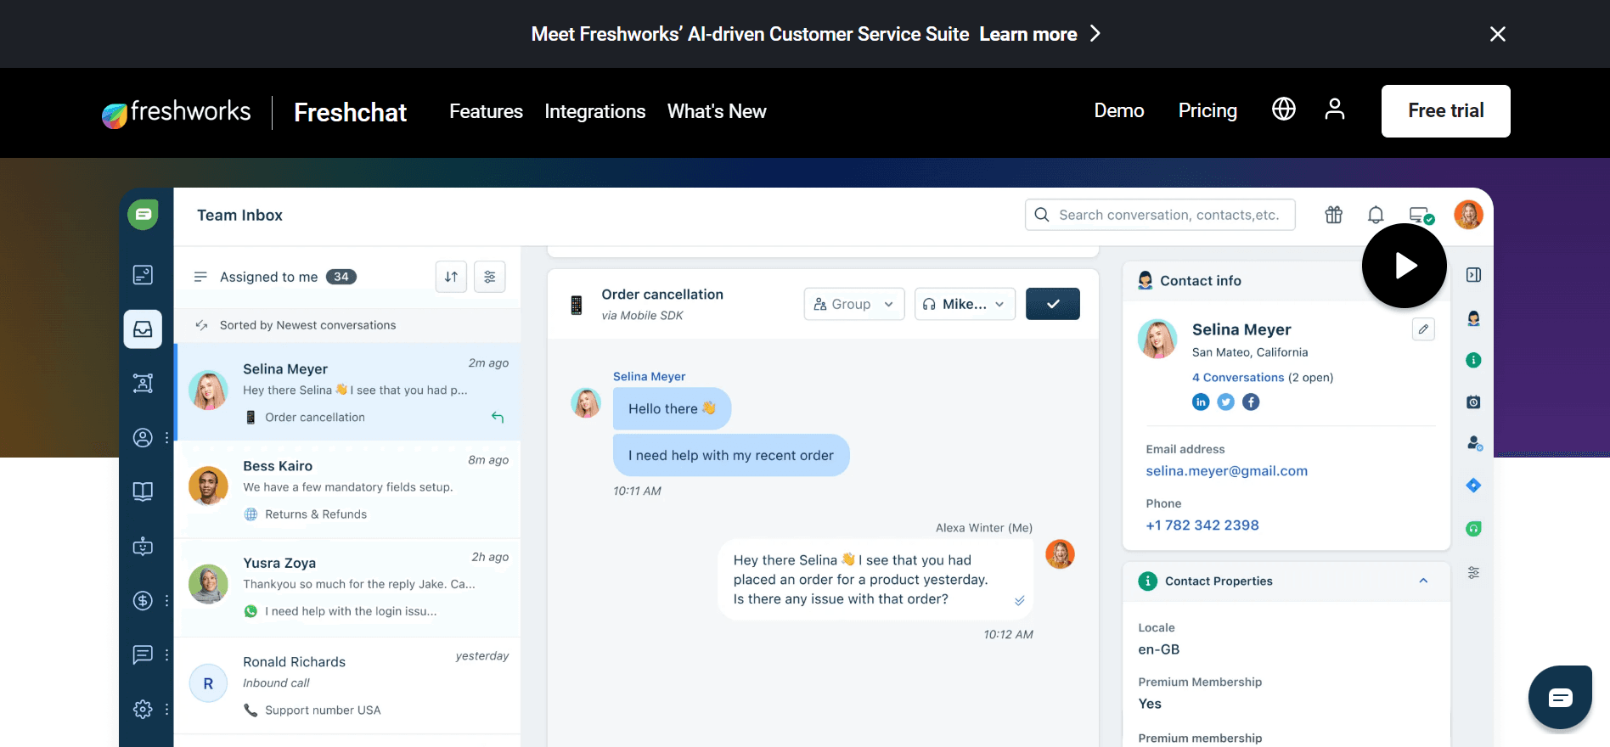Open the Assigned to me view menu
This screenshot has height=747, width=1610.
(275, 277)
